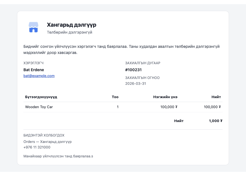
Task: Click the Orders — Хангарьд дэлгүүр contact line
Action: 47,142
